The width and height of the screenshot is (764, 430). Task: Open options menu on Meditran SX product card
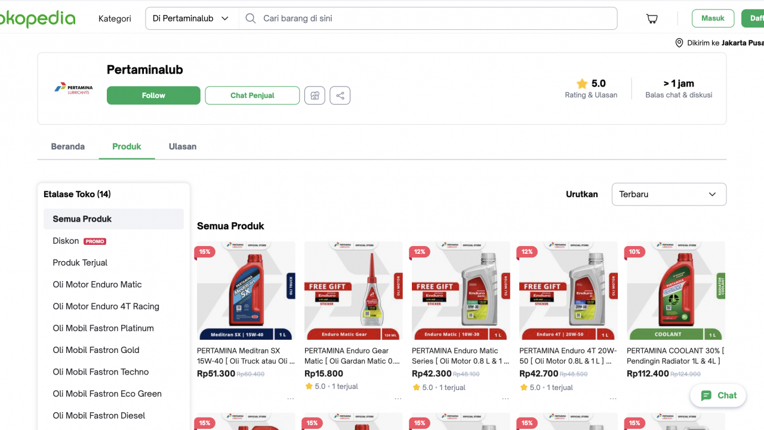291,398
